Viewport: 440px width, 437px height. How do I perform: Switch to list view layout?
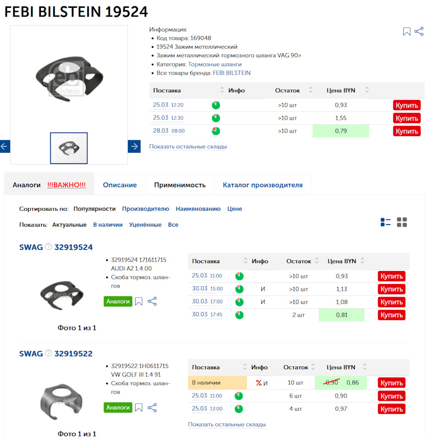click(x=385, y=222)
